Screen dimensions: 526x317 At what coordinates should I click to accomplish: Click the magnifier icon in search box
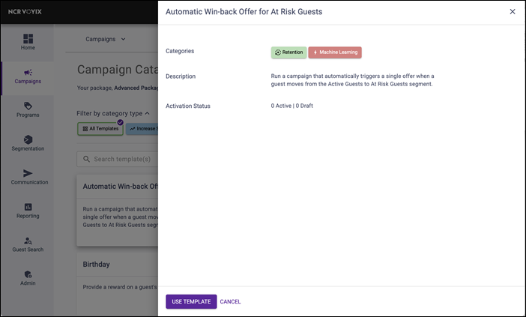86,159
